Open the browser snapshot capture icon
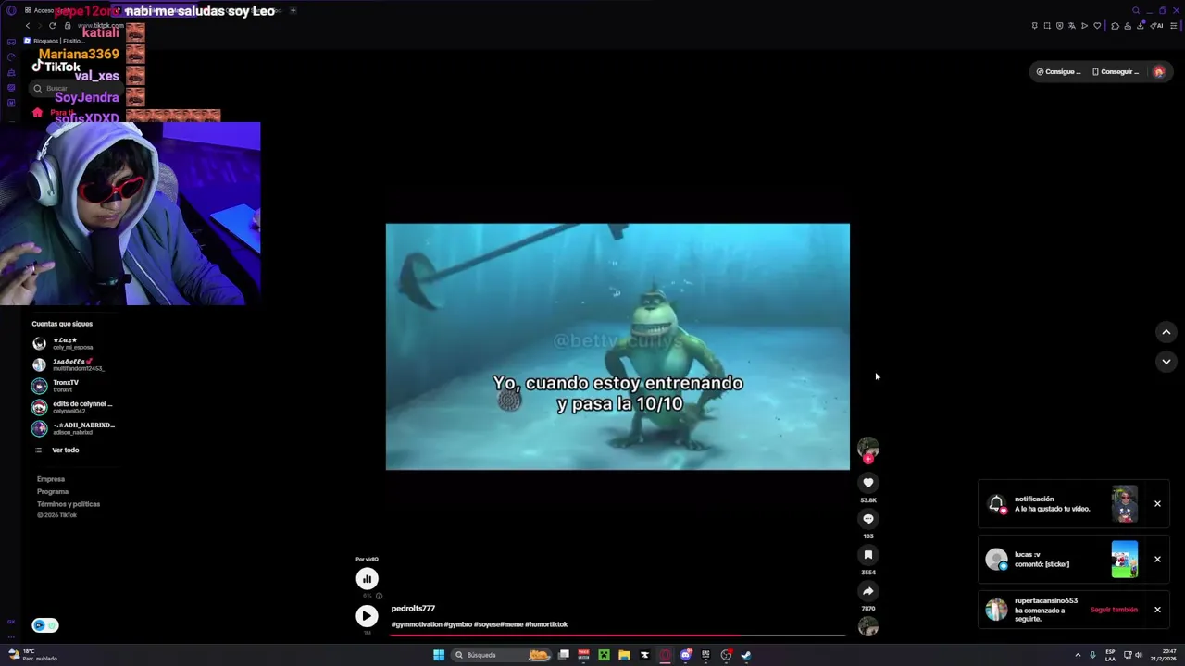The height and width of the screenshot is (666, 1185). (1047, 26)
